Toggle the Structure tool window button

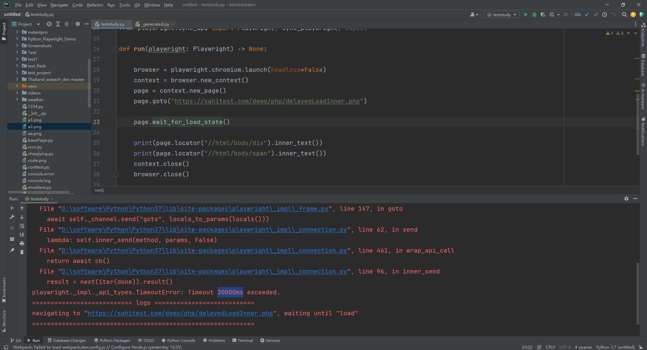pyautogui.click(x=4, y=321)
